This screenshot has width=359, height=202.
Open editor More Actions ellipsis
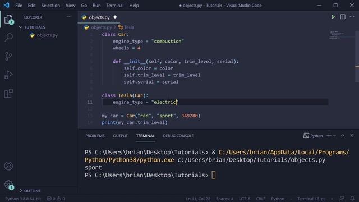(x=352, y=17)
